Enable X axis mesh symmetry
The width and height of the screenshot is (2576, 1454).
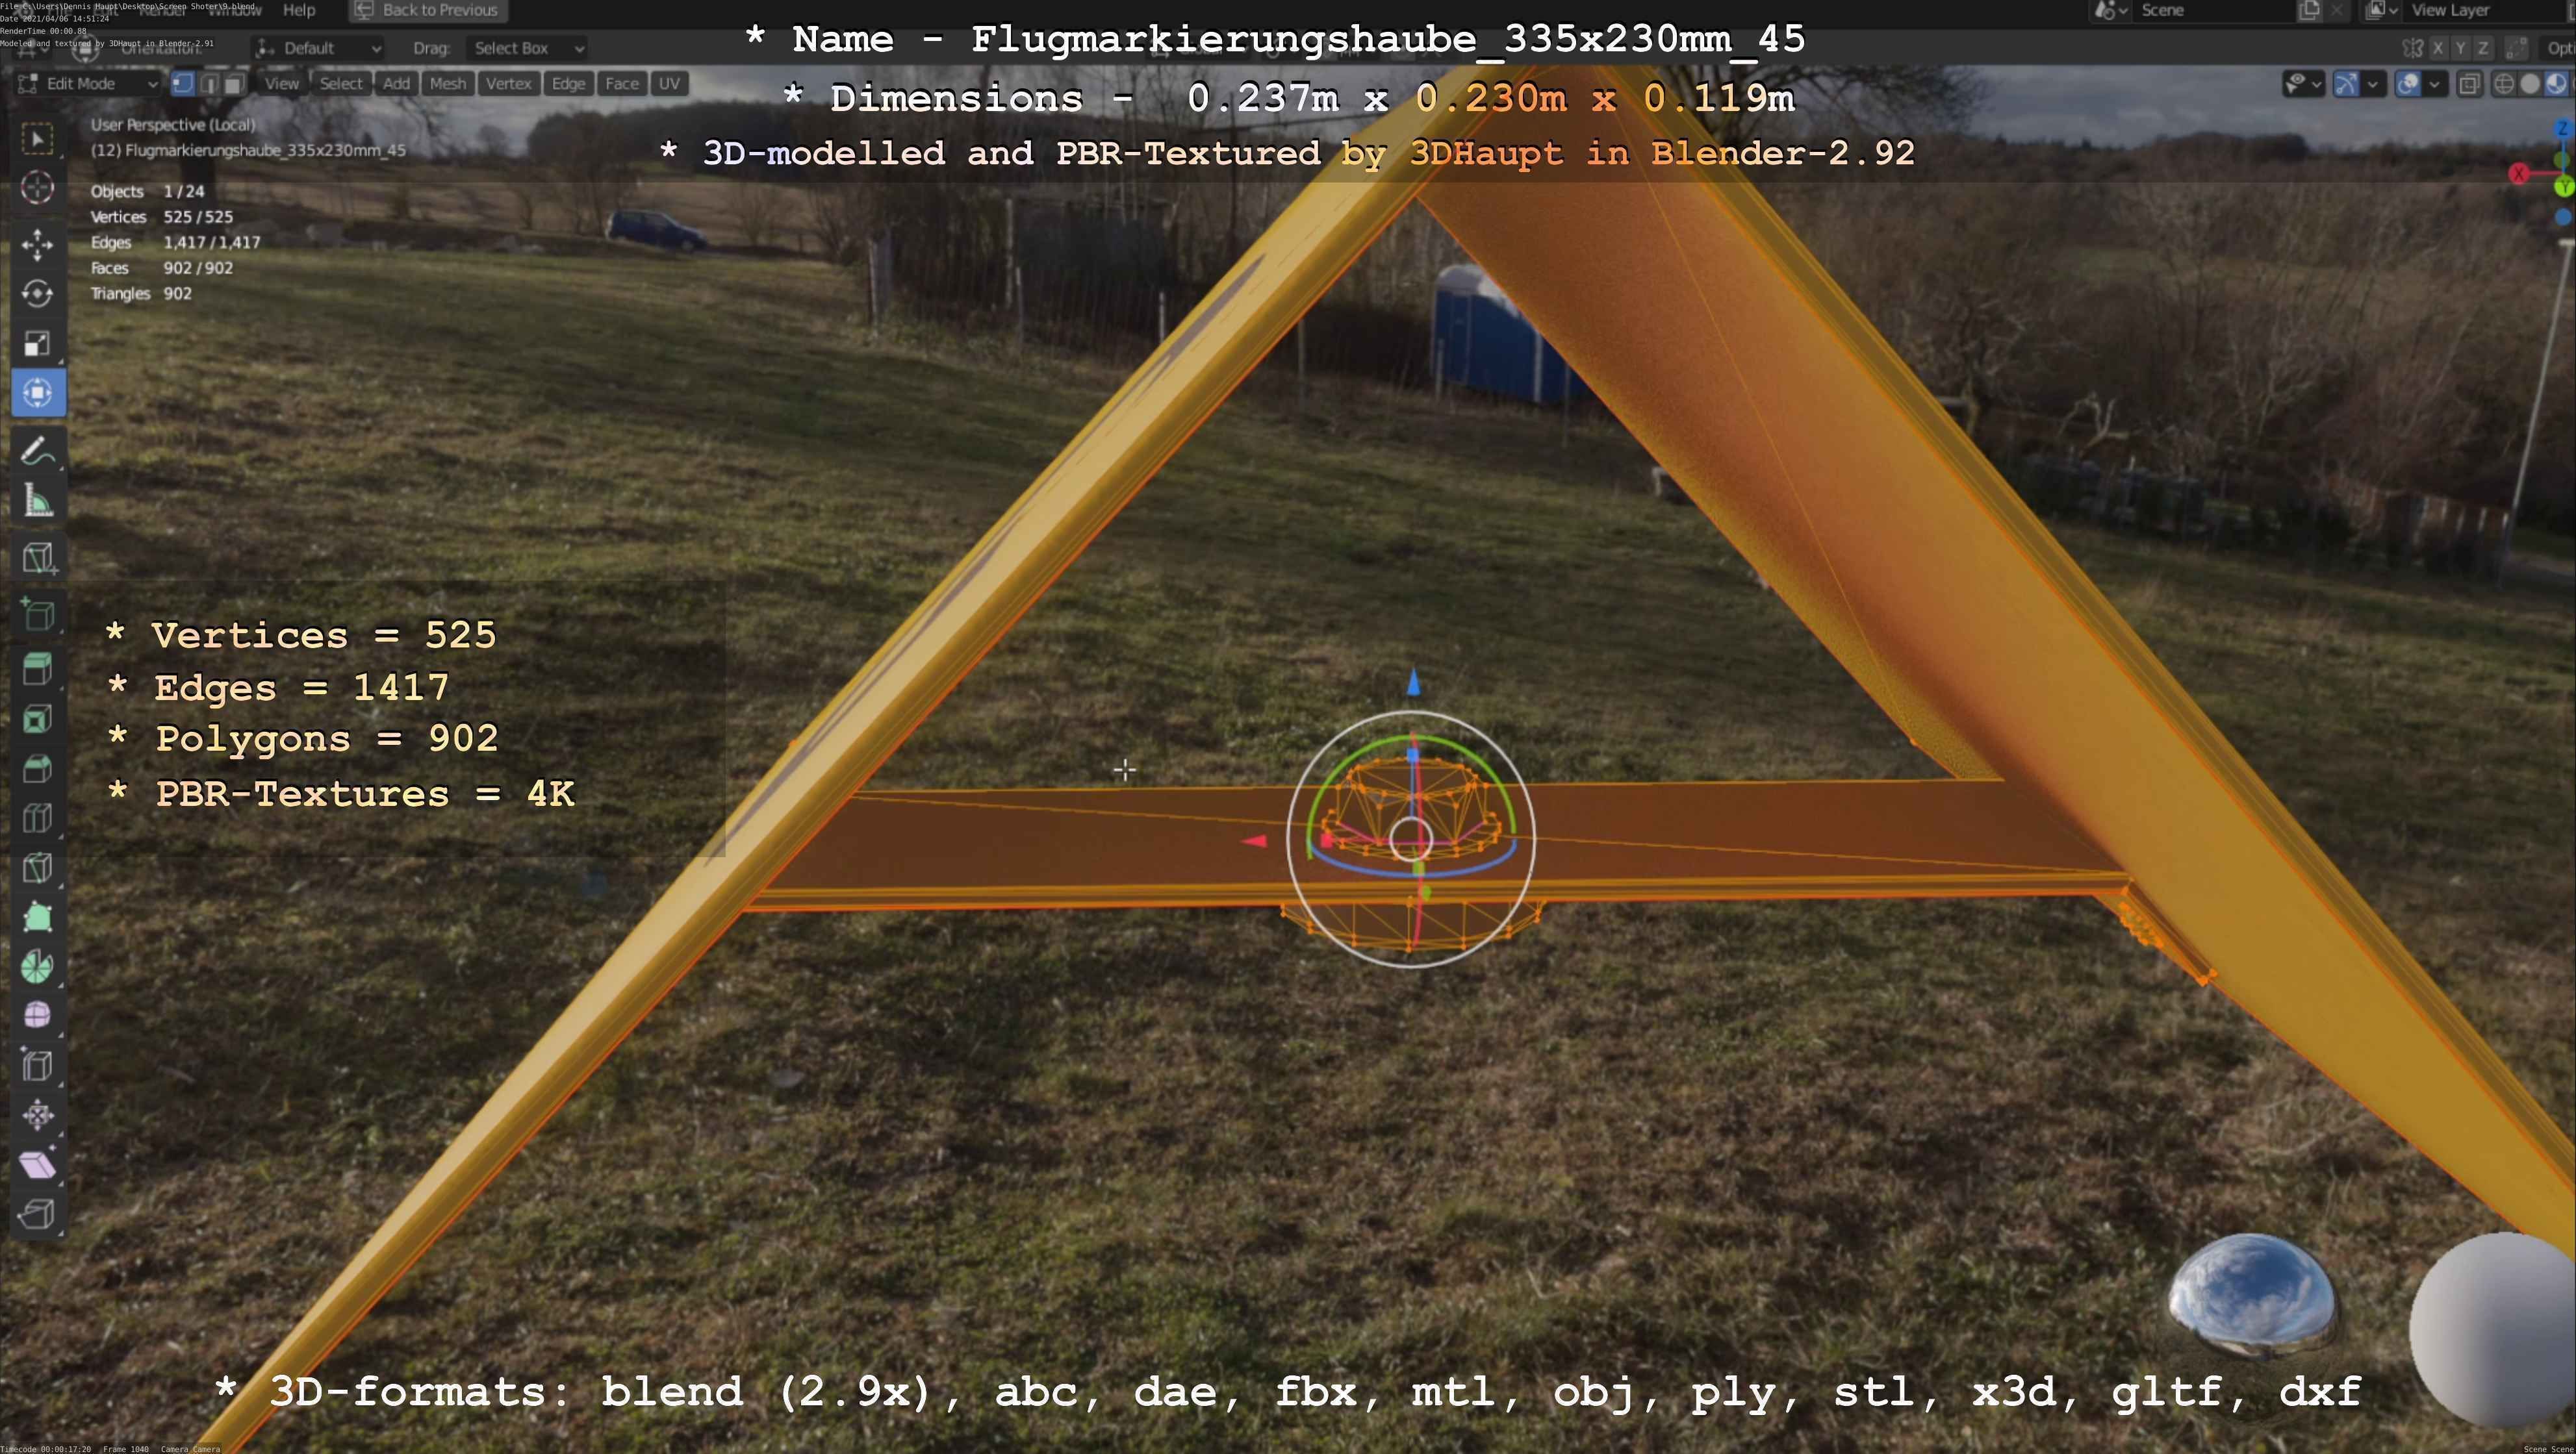pyautogui.click(x=2438, y=48)
